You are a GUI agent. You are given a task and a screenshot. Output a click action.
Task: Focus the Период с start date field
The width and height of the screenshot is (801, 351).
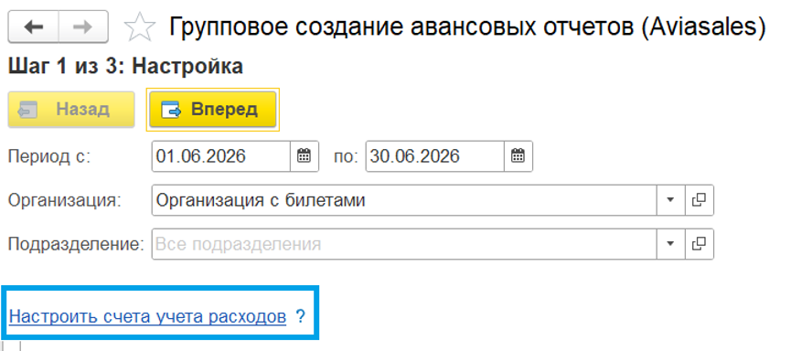(221, 155)
